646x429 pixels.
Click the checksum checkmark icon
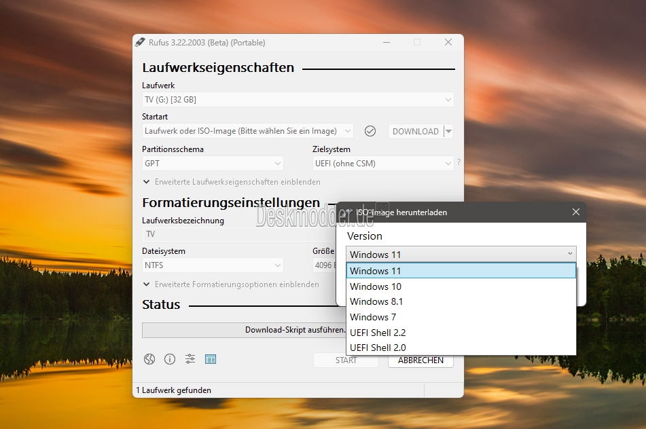click(x=370, y=131)
